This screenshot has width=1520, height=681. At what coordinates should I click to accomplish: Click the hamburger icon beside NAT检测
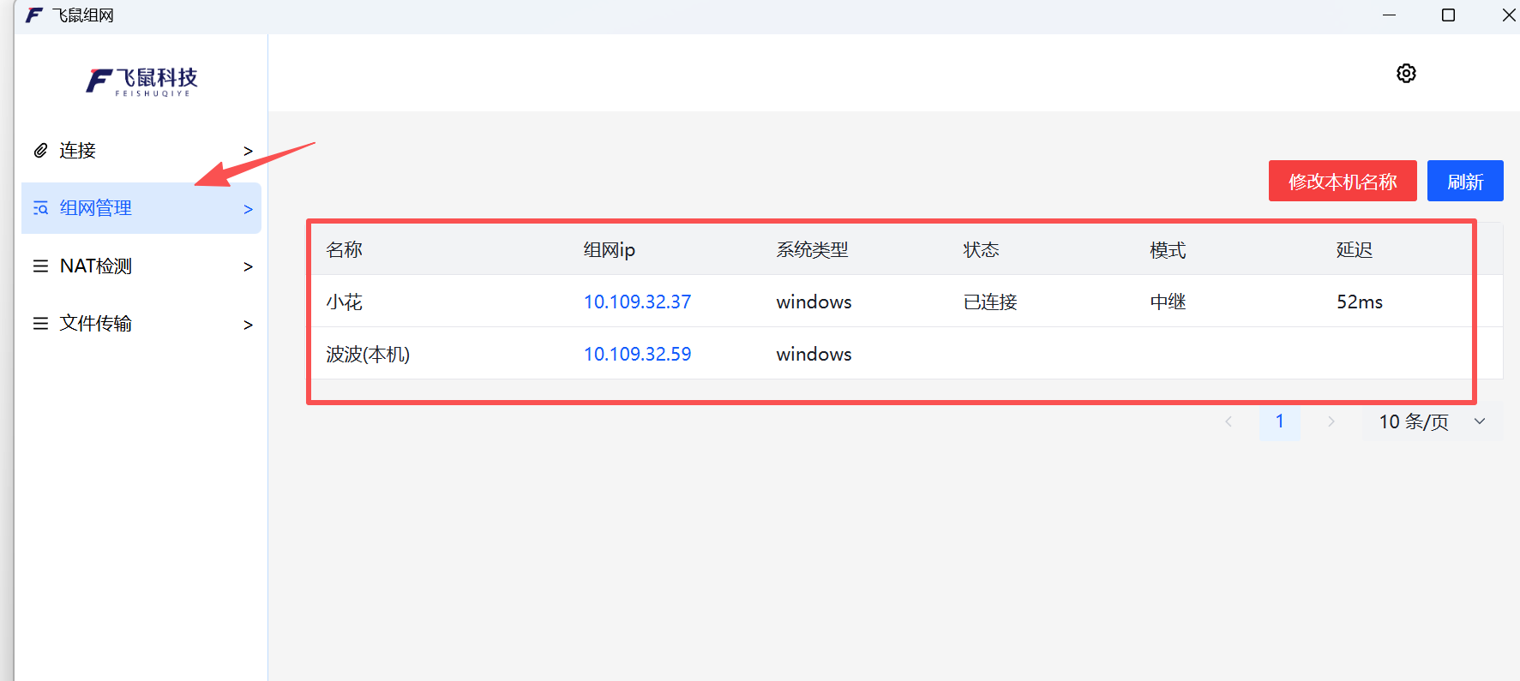point(40,266)
